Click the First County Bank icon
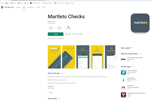 click(x=123, y=72)
